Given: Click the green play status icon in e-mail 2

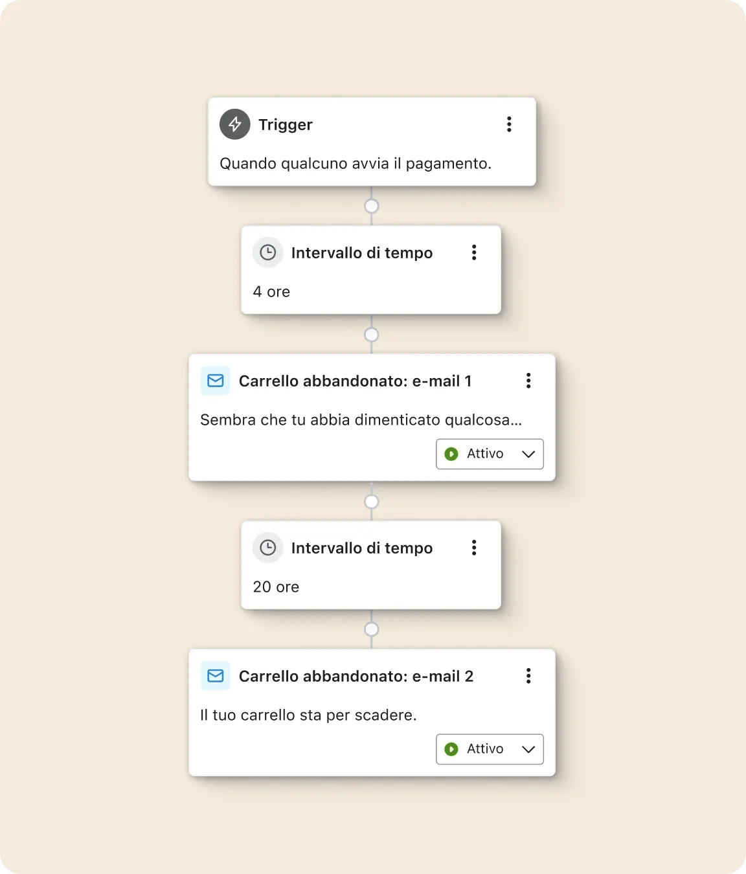Looking at the screenshot, I should coord(452,749).
